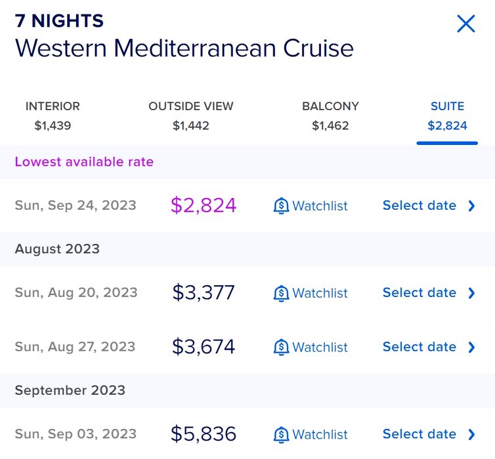
Task: Click the Sun, Aug 20, 2023 date text
Action: (x=76, y=293)
